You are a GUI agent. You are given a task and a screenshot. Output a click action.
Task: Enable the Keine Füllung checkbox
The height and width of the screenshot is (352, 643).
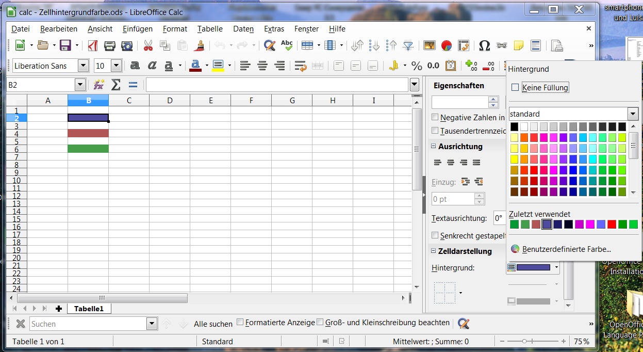point(515,88)
